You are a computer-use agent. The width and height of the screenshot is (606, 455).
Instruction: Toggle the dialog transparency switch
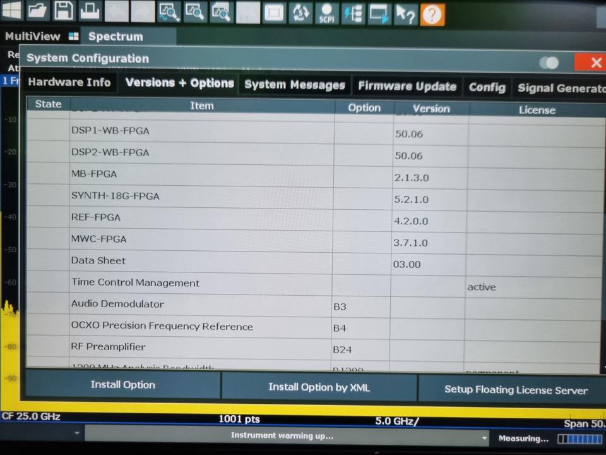coord(549,63)
